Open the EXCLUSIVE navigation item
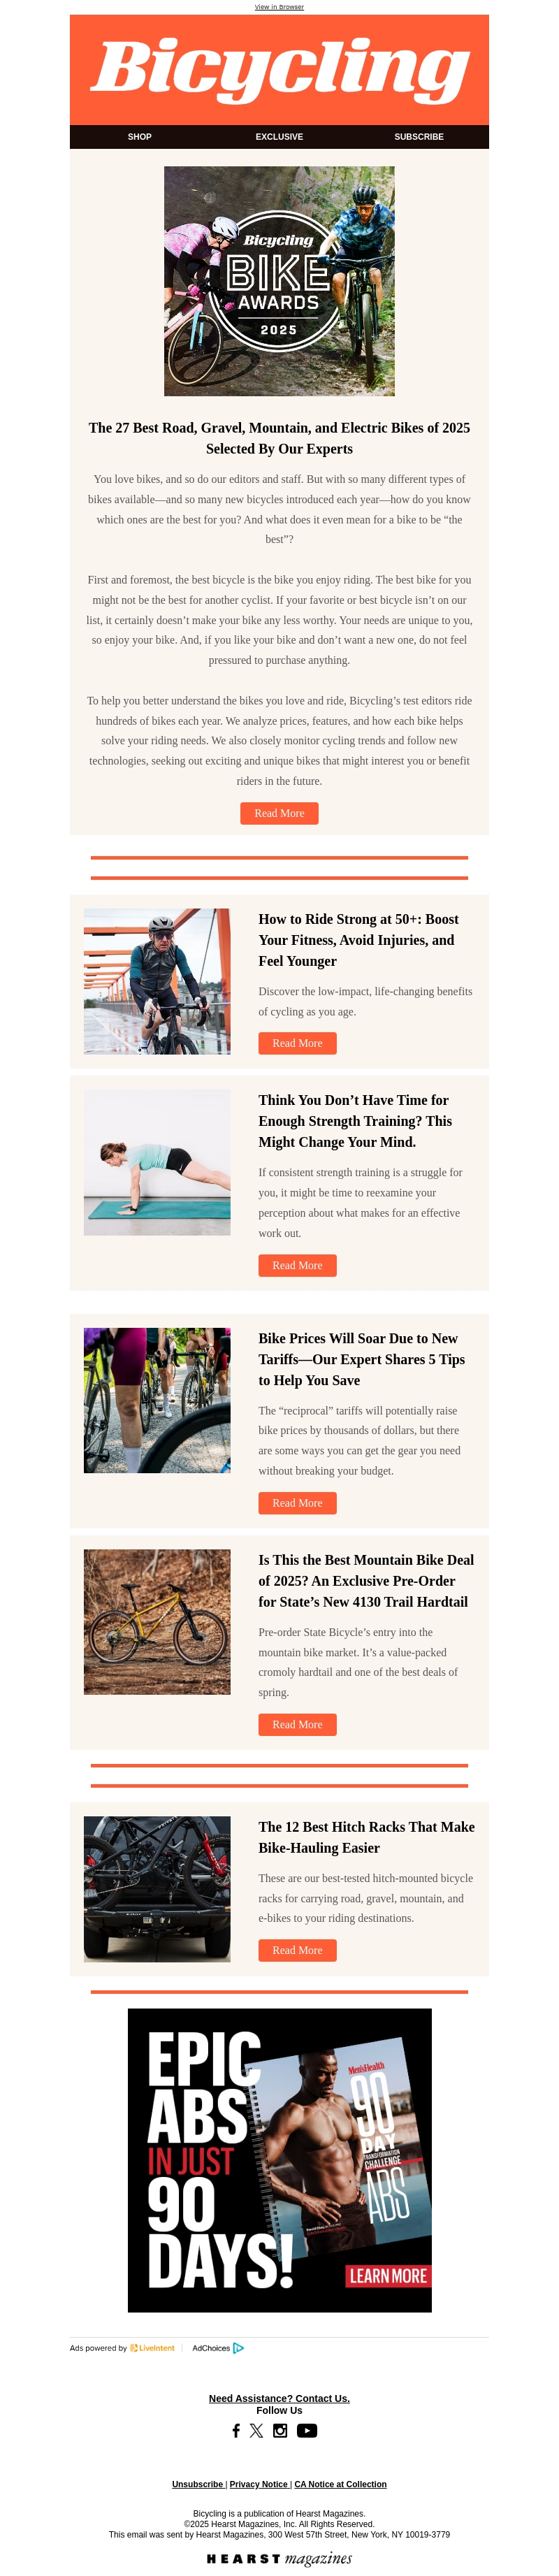Image resolution: width=559 pixels, height=2576 pixels. coord(279,137)
